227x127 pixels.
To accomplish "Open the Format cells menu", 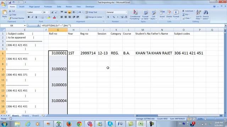I will [176, 15].
